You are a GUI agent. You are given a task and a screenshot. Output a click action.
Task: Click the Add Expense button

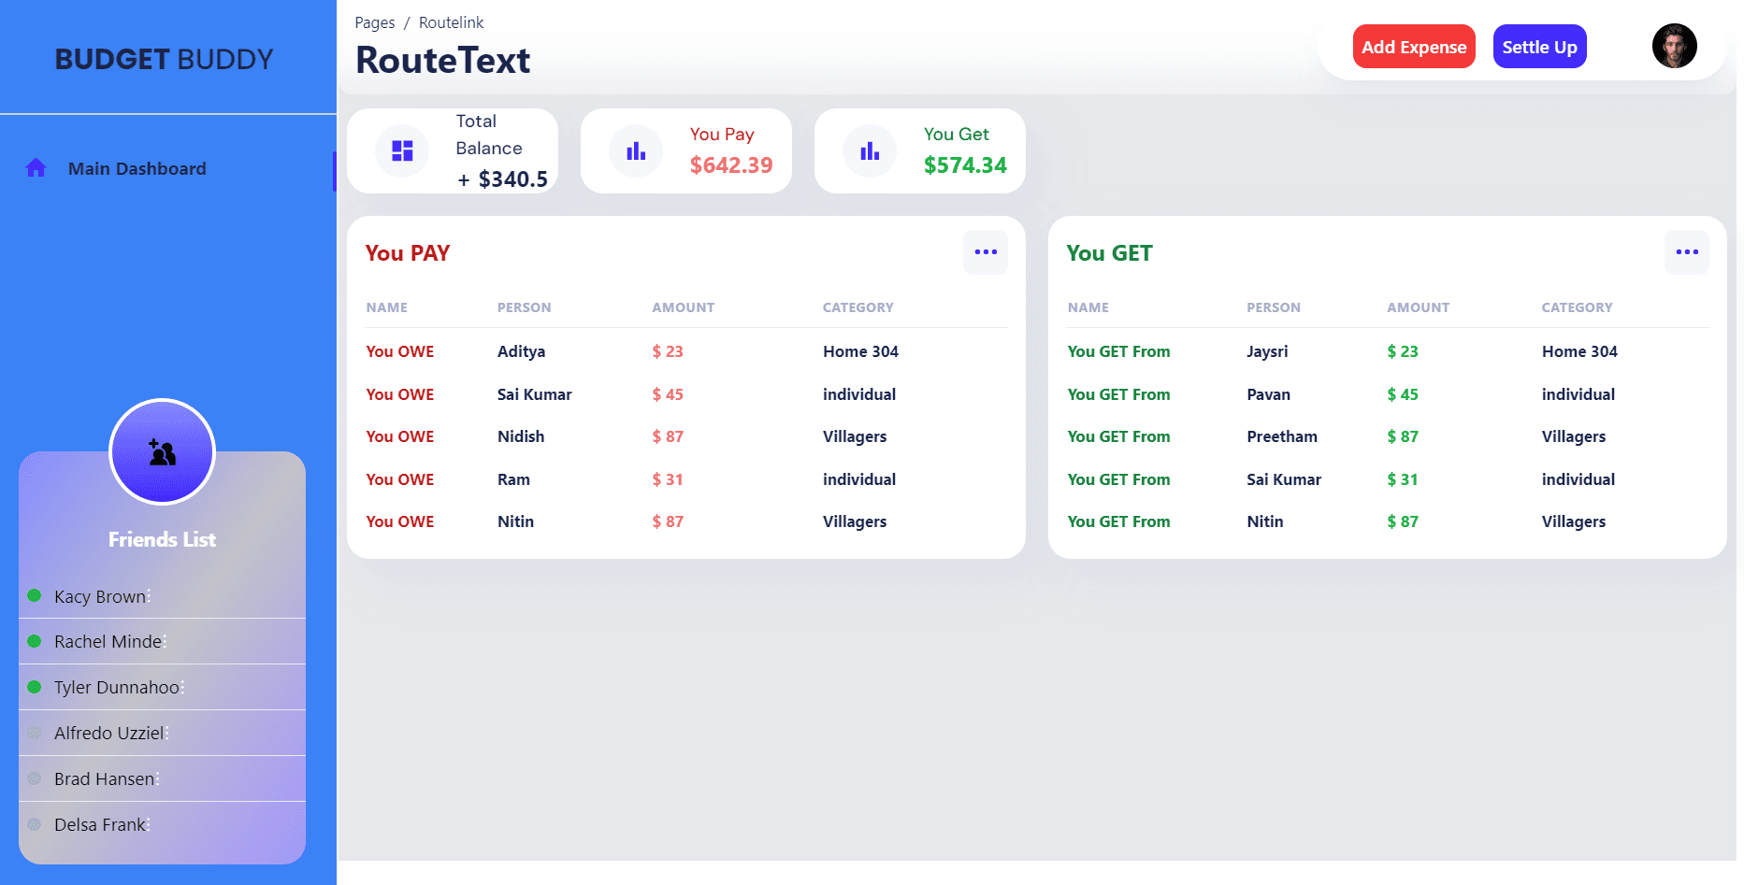1414,47
